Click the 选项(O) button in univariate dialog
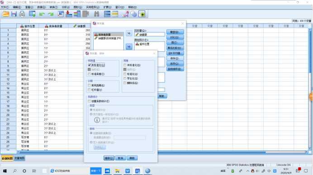Screen dimensions: 313x175 [175, 64]
